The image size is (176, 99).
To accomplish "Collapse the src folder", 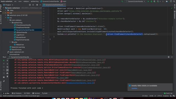I will tap(6, 18).
